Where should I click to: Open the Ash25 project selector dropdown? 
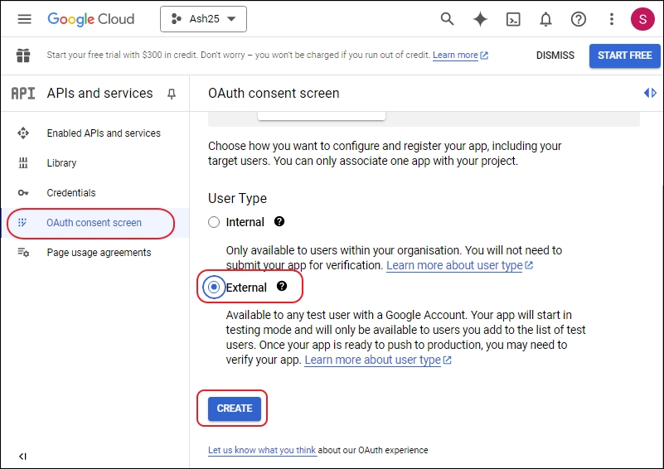tap(203, 19)
